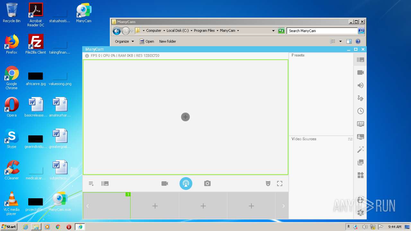Viewport: 411px width, 231px height.
Task: Take a snapshot with camera icon
Action: 207,184
